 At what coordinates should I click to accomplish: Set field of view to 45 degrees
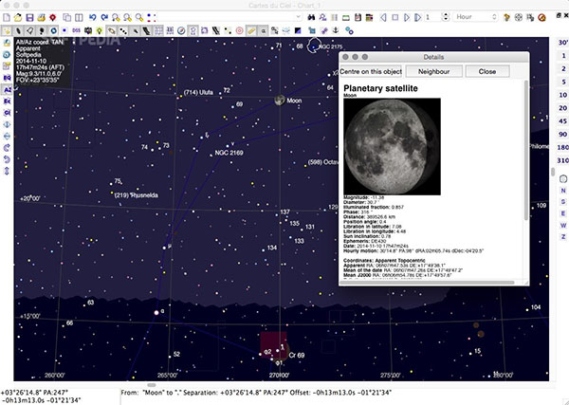562,121
